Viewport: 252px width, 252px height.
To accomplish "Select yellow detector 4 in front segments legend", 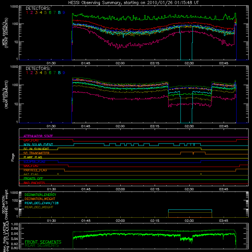I will point(41,13).
